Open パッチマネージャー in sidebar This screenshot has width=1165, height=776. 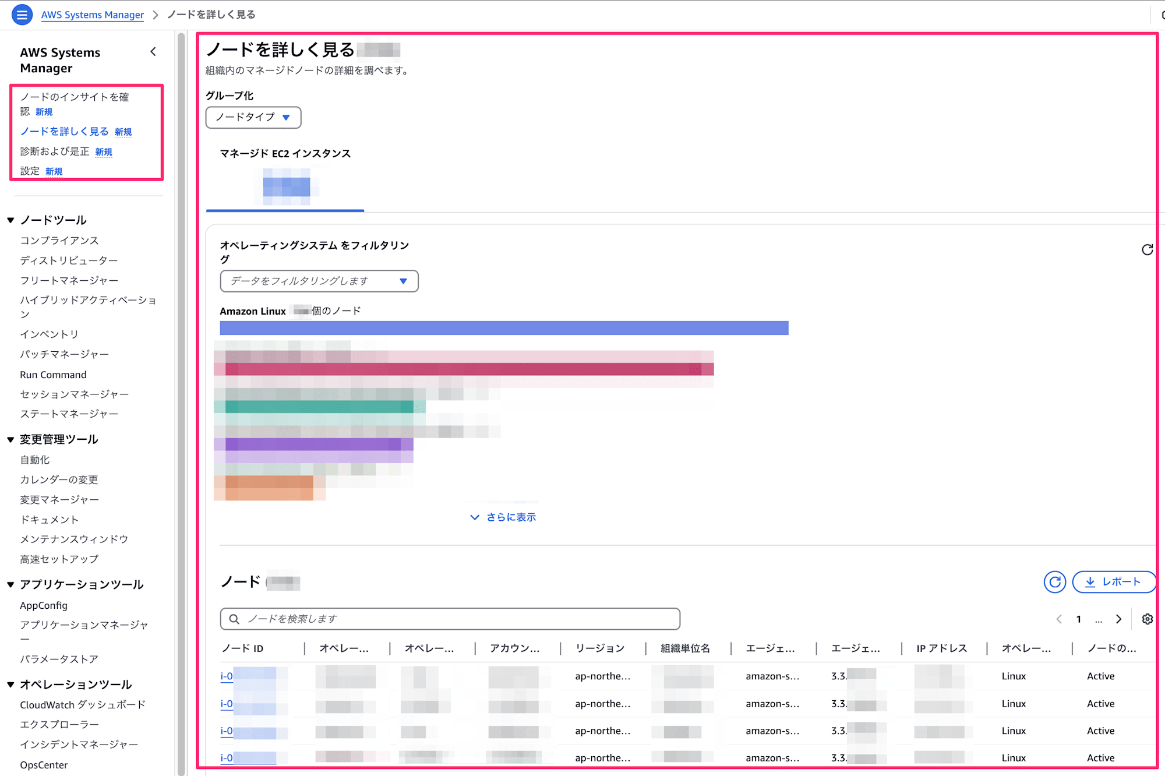tap(64, 354)
